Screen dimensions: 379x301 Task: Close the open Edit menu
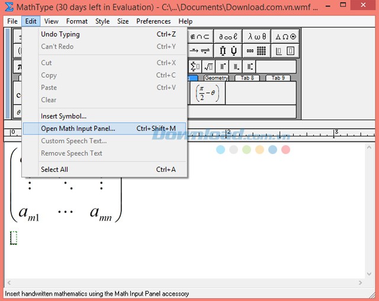[31, 21]
